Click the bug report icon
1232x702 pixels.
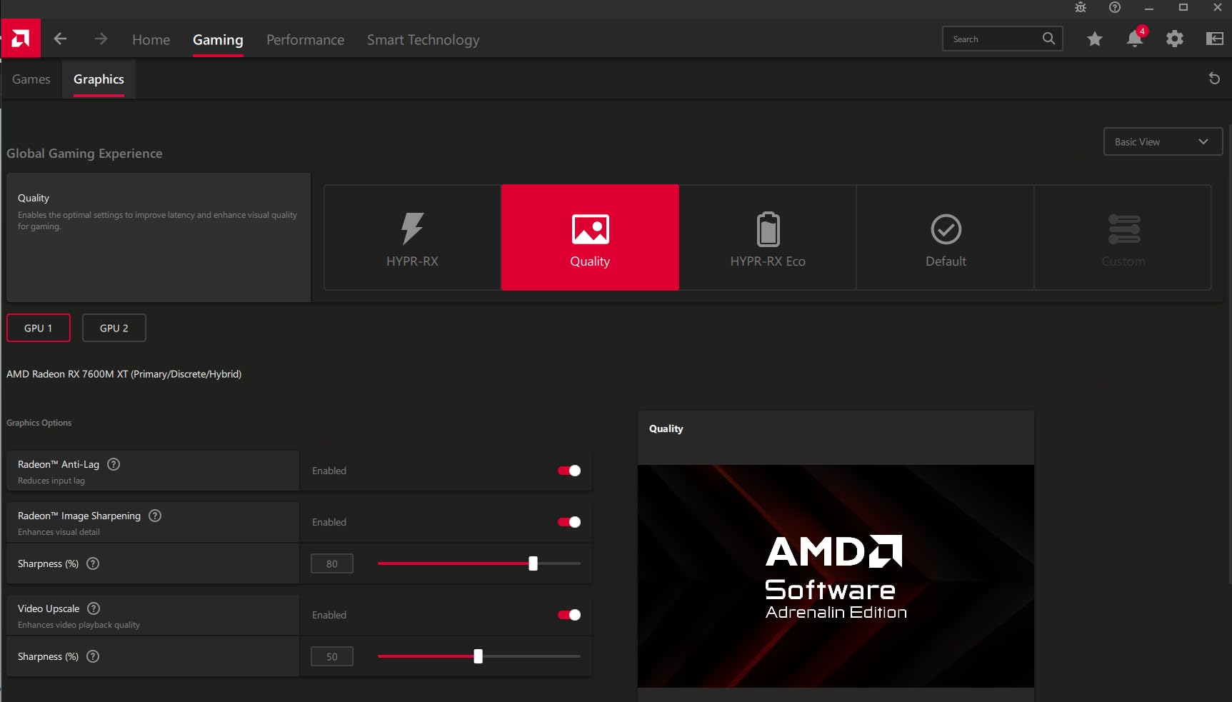pos(1081,7)
